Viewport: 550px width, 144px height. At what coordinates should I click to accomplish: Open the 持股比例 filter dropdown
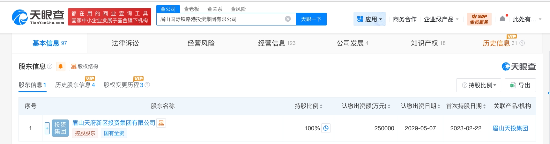tap(479, 85)
